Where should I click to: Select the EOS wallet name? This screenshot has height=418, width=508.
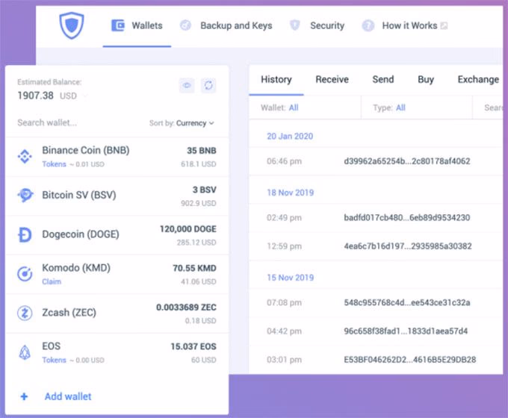pyautogui.click(x=52, y=346)
